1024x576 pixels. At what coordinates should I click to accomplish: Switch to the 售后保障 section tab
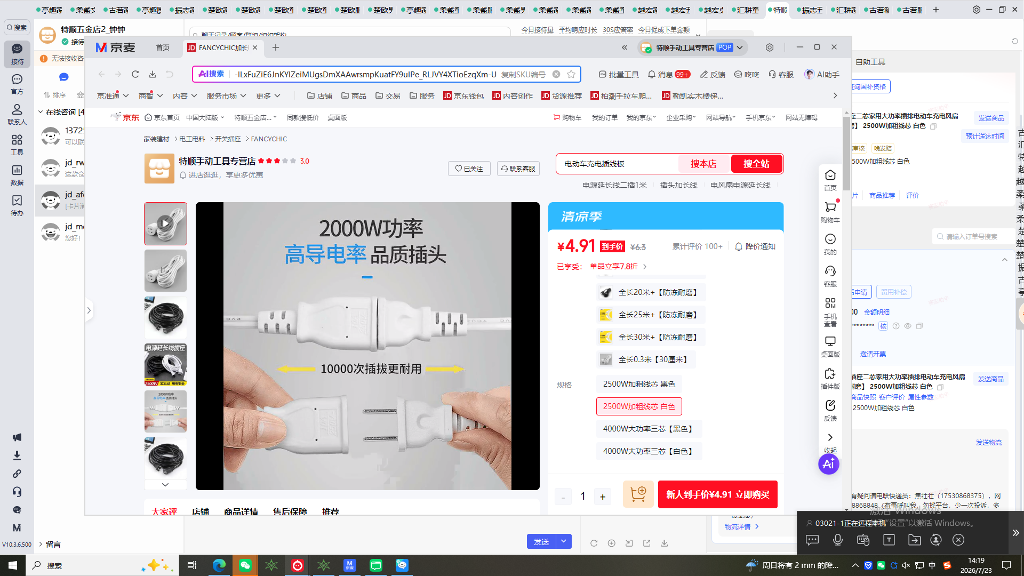coord(290,511)
